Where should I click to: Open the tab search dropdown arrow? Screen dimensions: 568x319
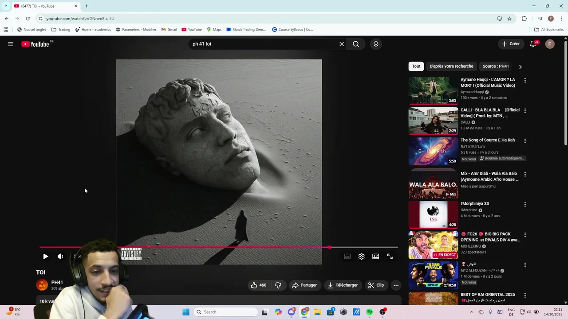tap(5, 6)
